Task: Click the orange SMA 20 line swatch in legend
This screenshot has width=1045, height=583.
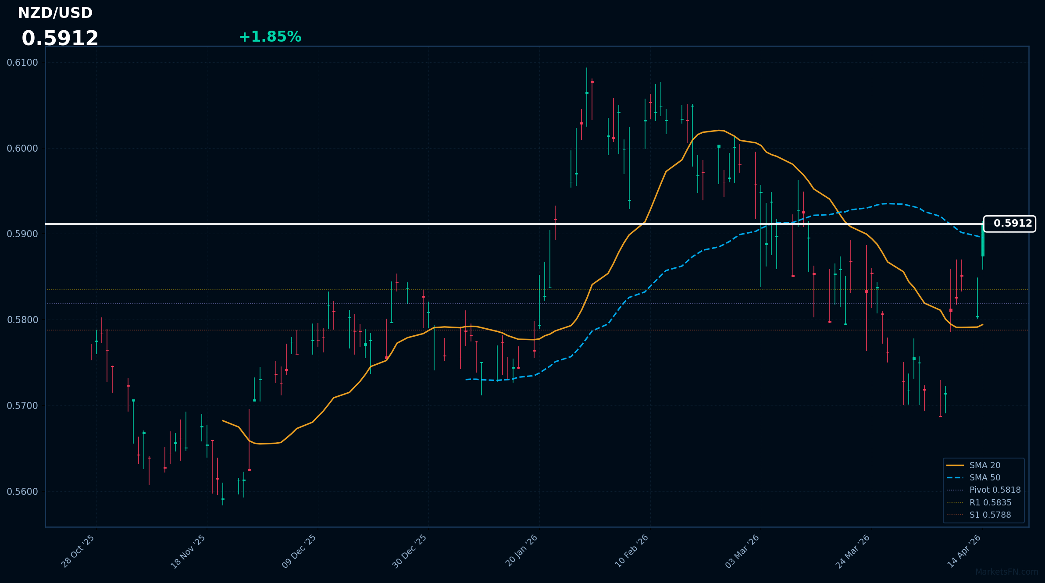Action: (955, 465)
